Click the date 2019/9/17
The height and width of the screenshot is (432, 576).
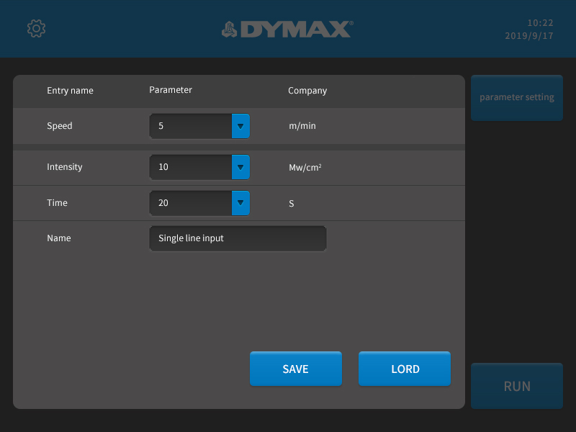click(529, 35)
